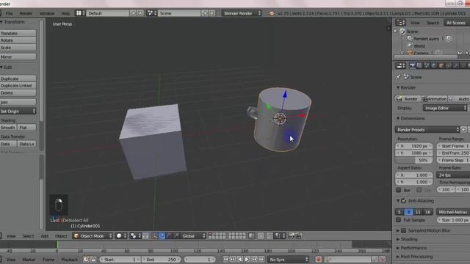Select the Render Layers properties icon
The height and width of the screenshot is (264, 470).
[419, 65]
